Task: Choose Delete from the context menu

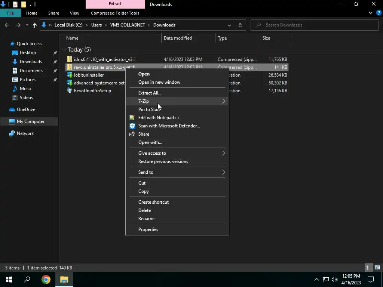Action: (x=177, y=210)
